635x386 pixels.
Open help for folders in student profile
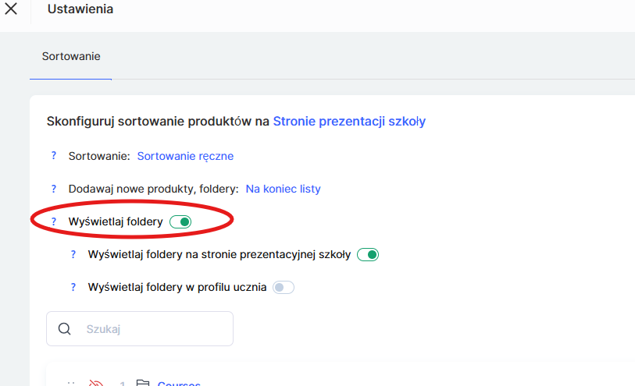click(x=74, y=287)
